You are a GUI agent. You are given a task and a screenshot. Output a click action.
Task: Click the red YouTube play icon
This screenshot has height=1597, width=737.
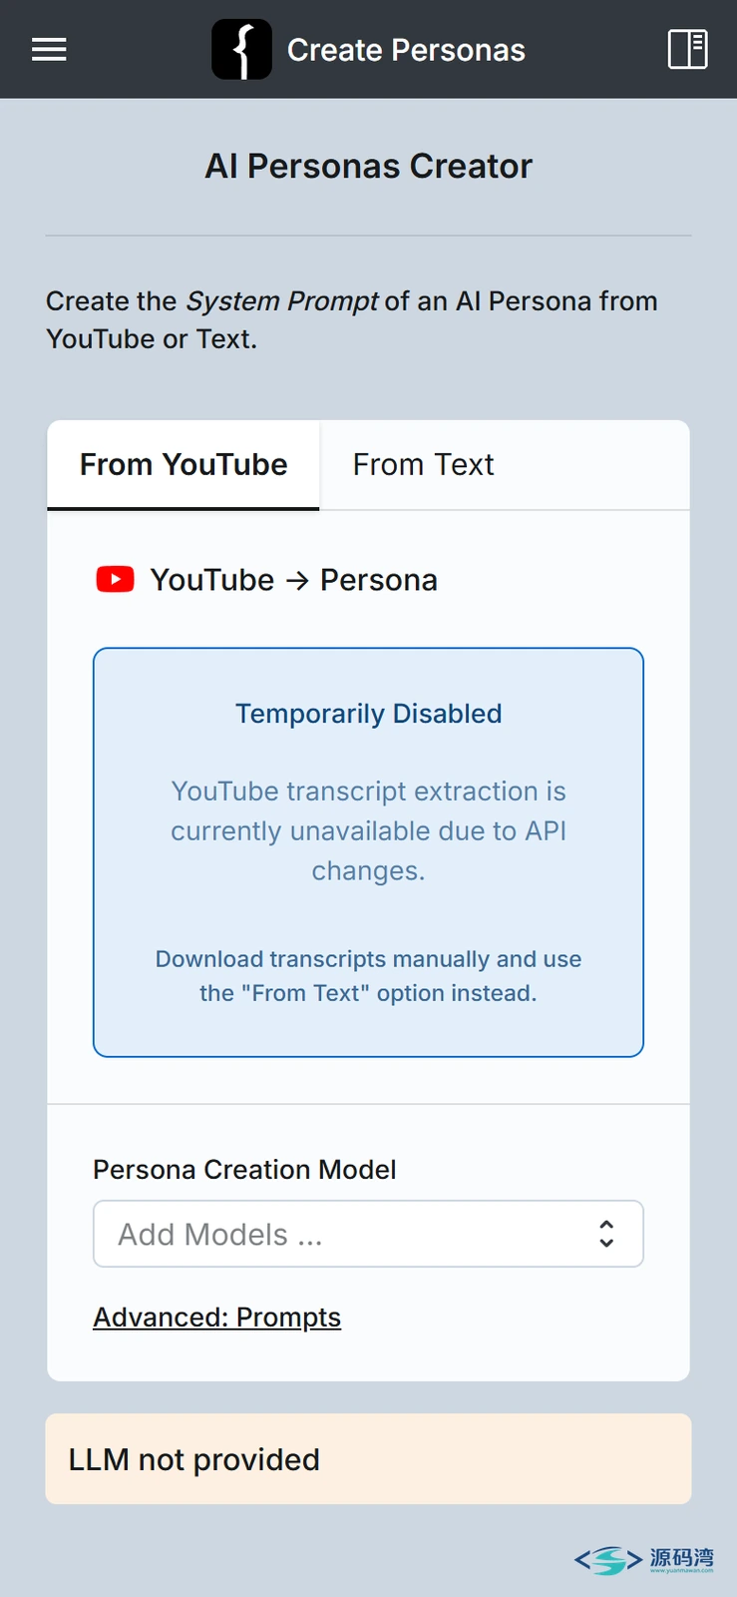(116, 580)
